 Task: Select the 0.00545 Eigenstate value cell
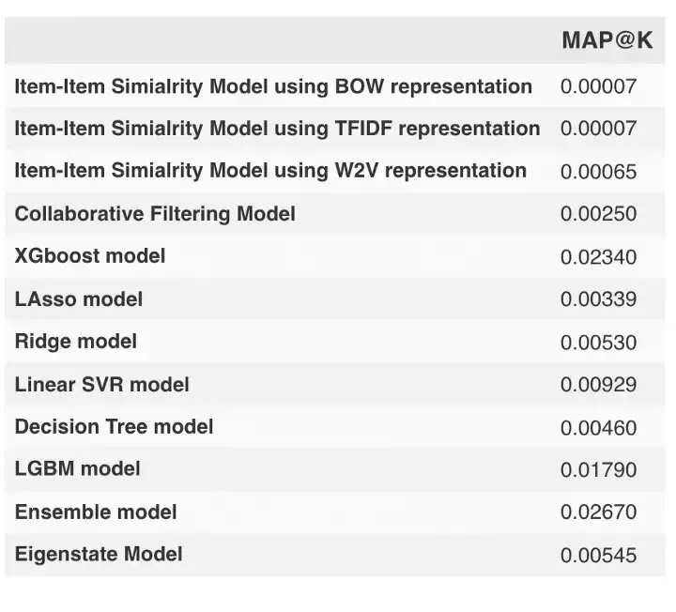(x=598, y=556)
